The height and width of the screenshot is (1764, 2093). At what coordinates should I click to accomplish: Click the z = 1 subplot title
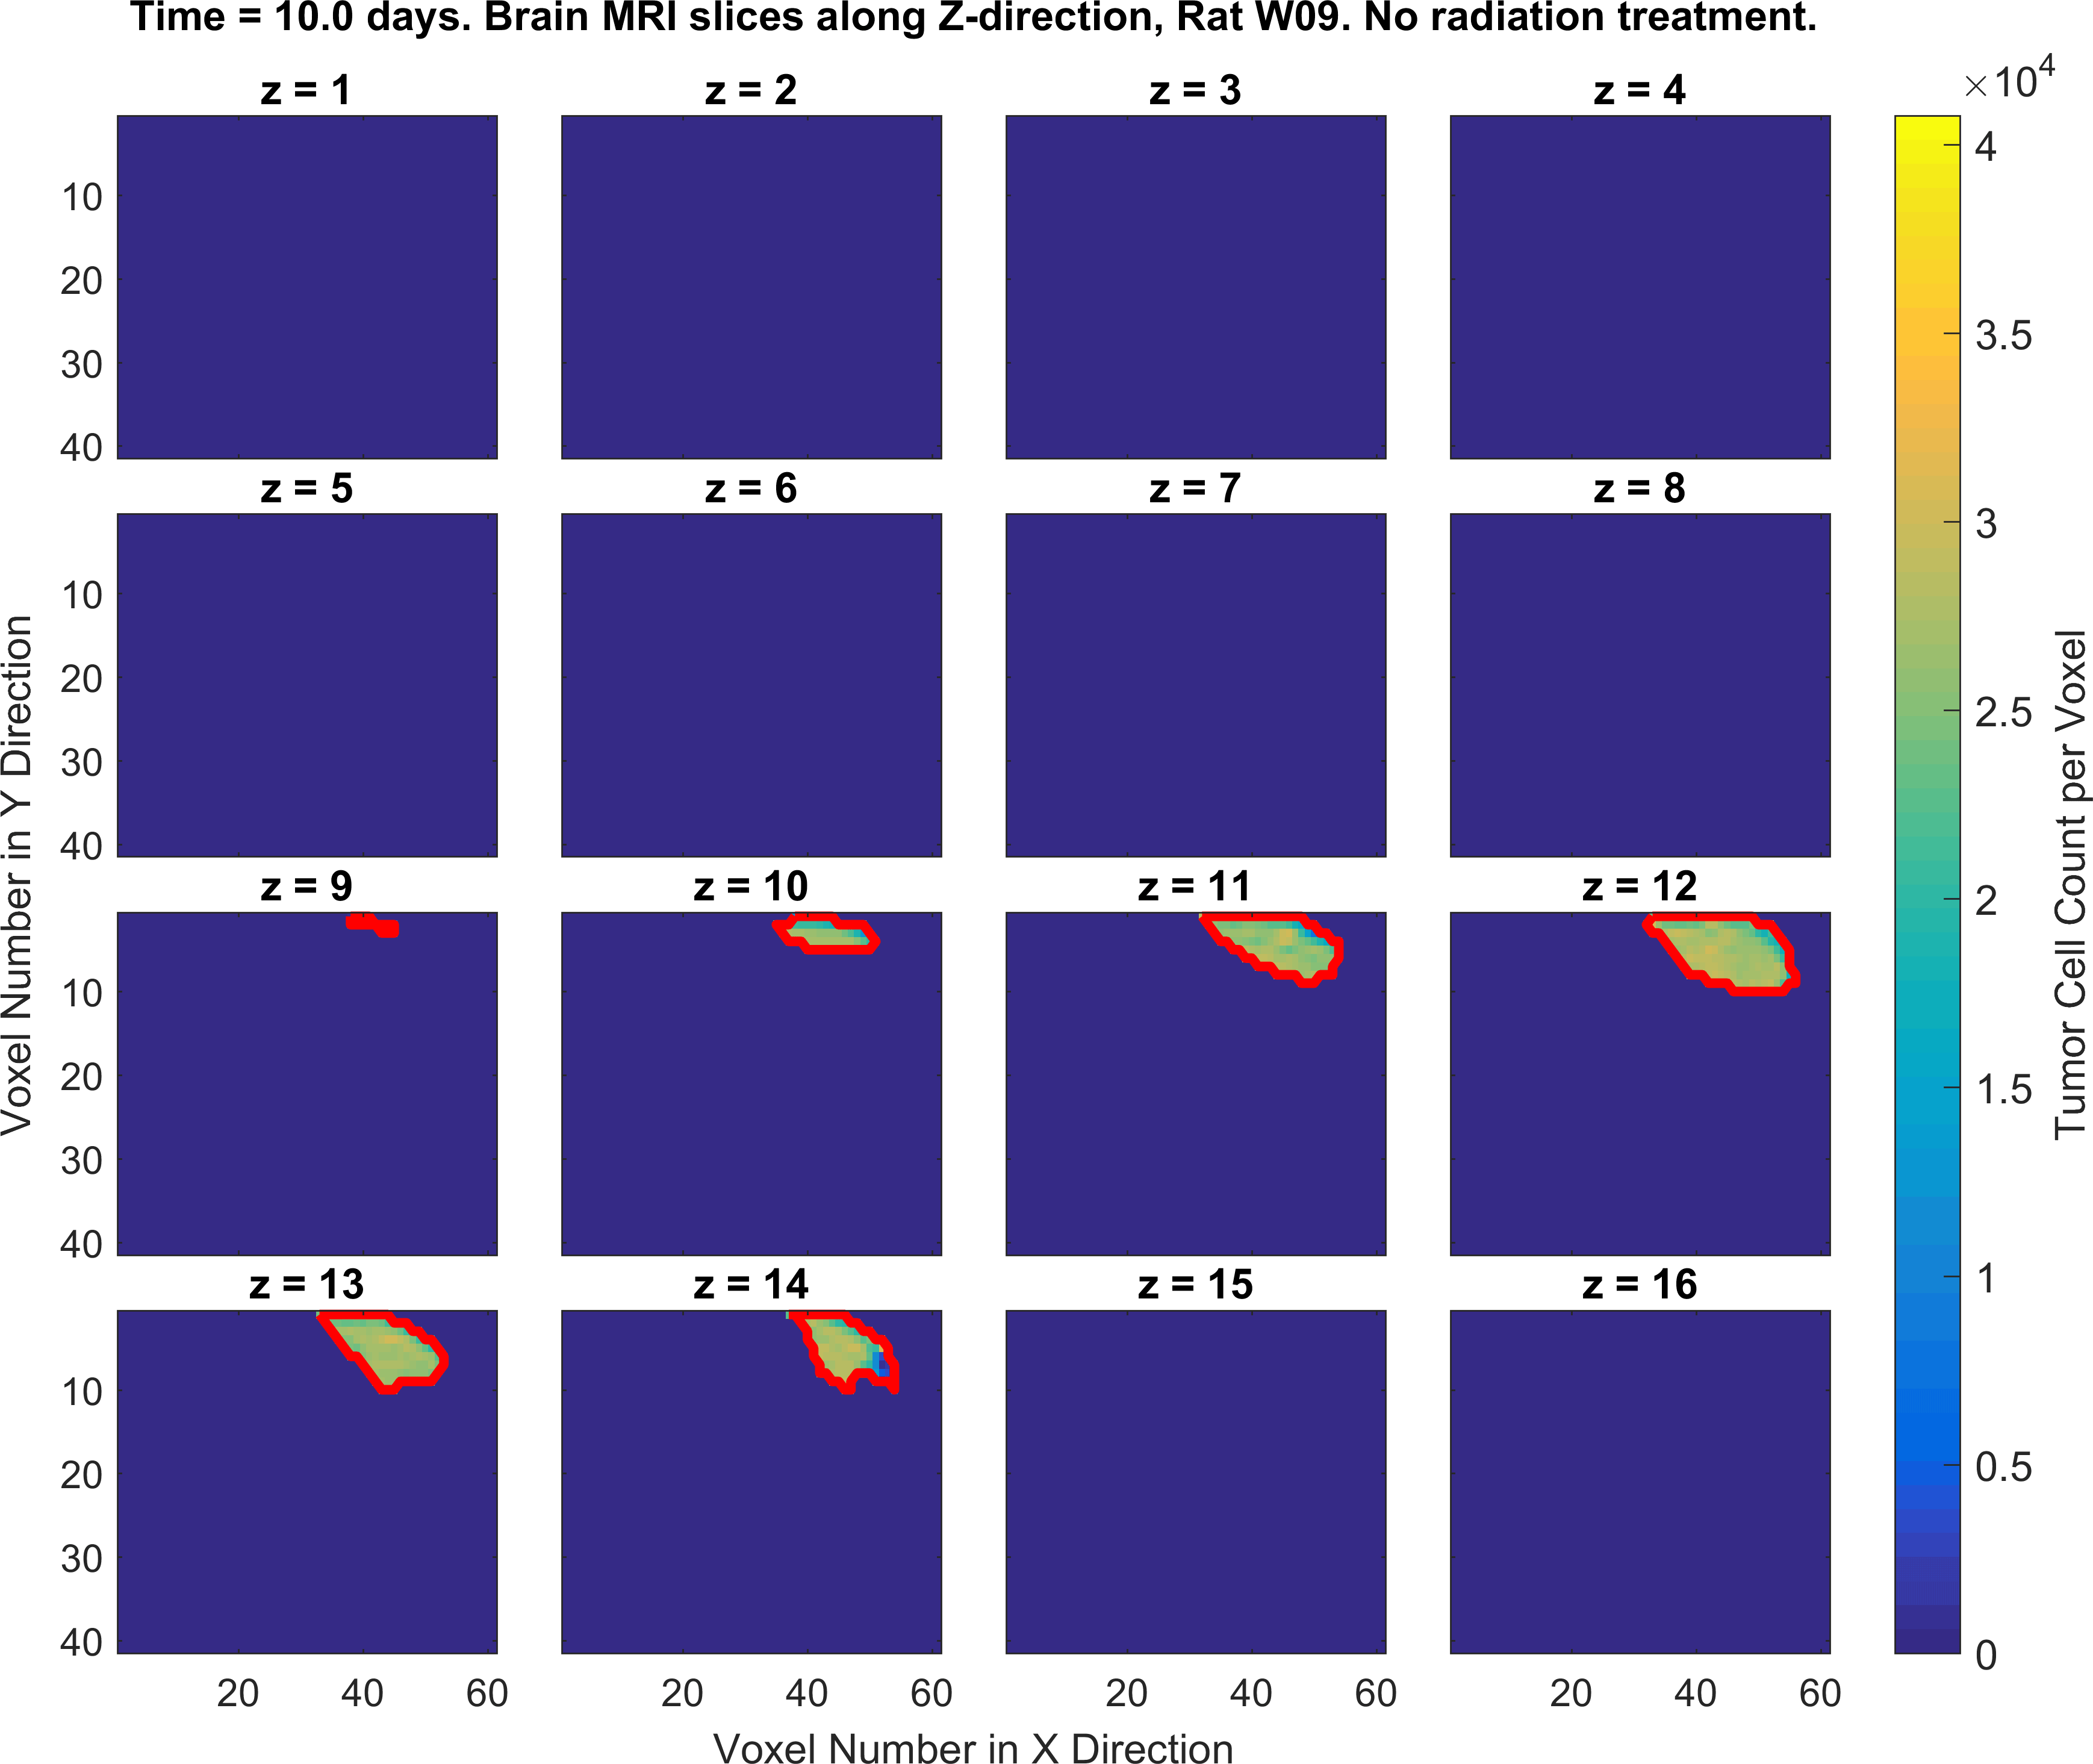(307, 90)
